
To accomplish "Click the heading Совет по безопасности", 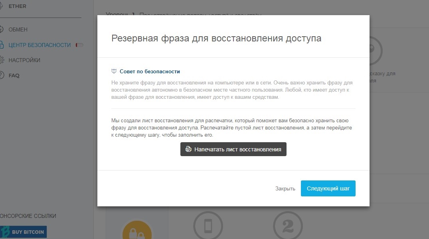I will point(150,71).
